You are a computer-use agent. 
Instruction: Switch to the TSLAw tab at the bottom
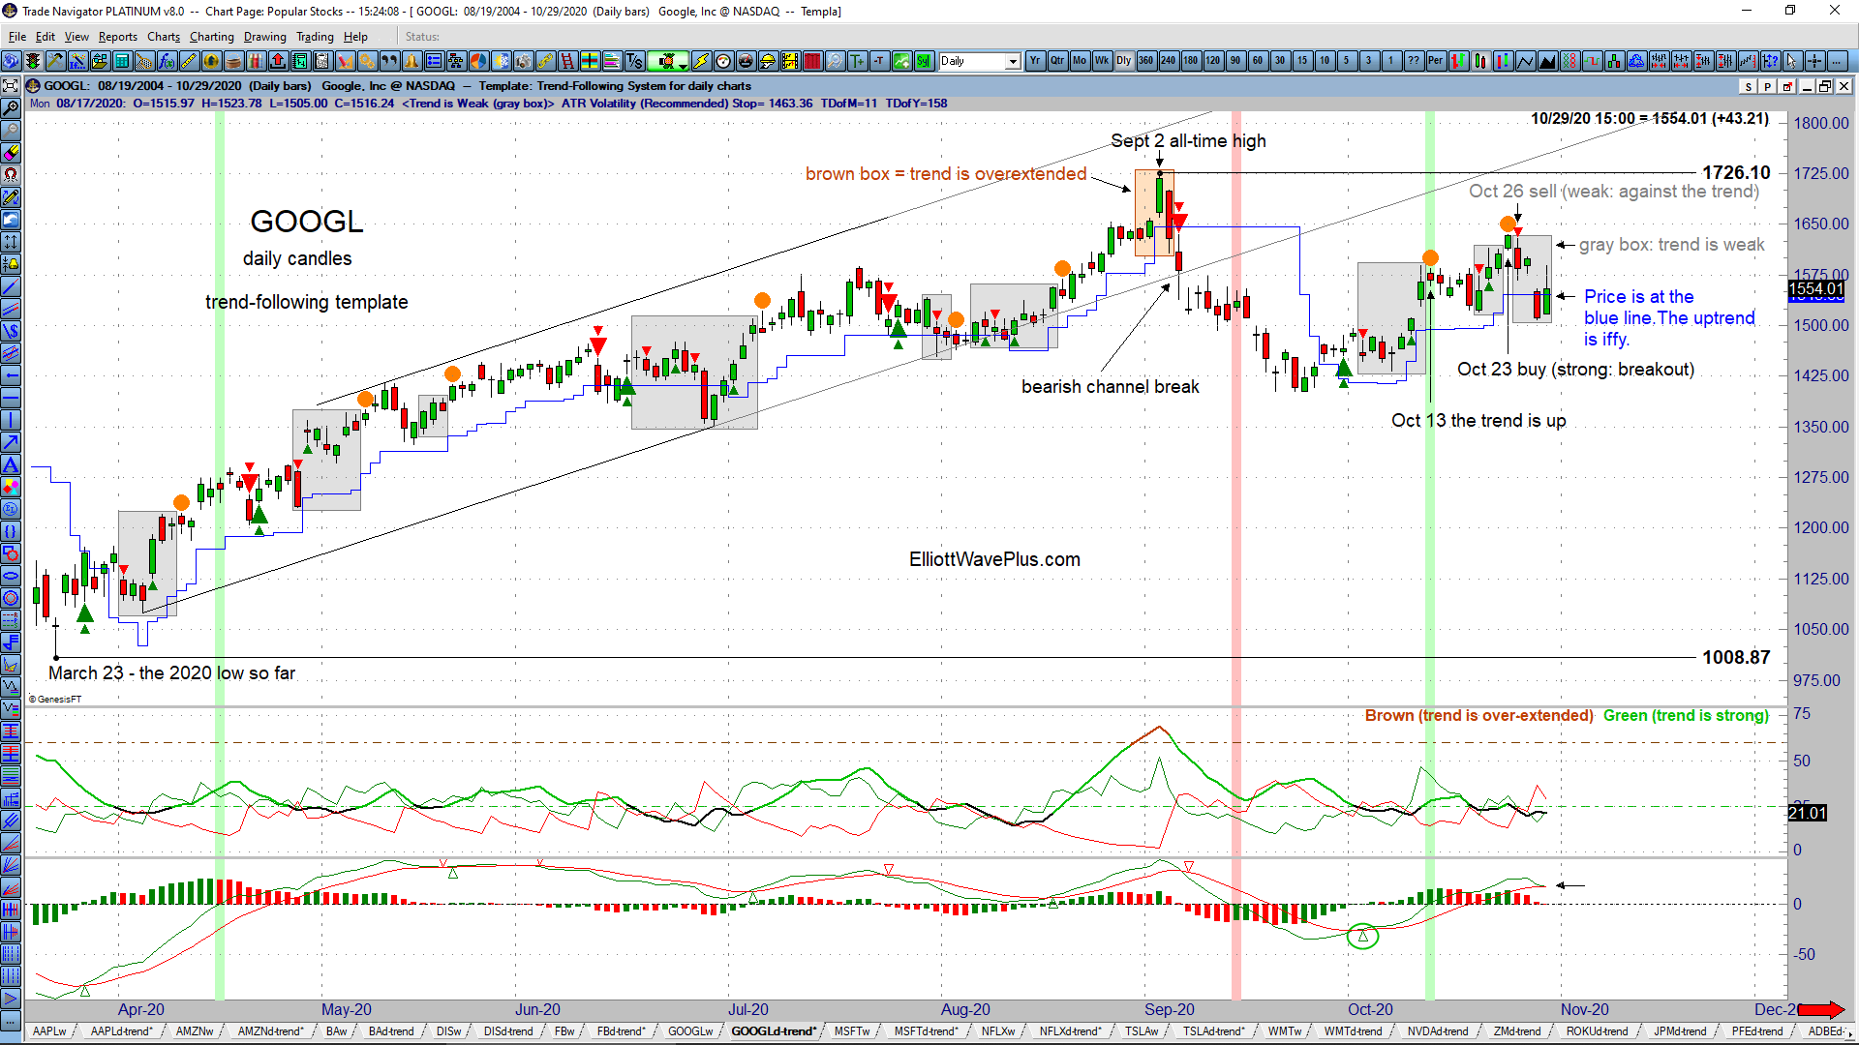1143,1031
